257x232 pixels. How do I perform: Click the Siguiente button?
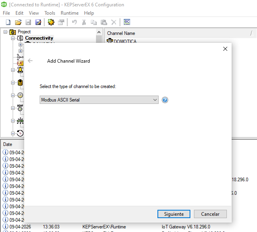pyautogui.click(x=174, y=214)
